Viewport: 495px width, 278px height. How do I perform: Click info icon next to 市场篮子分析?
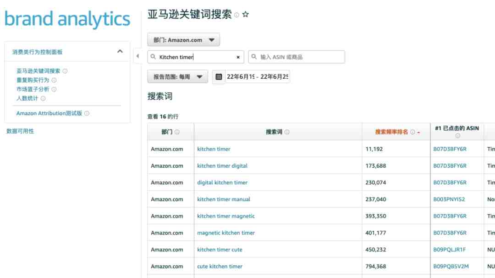(54, 90)
